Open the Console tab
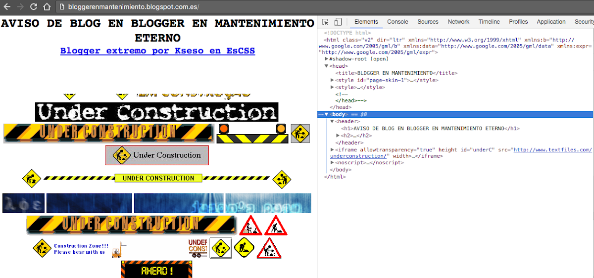This screenshot has height=278, width=594. 397,22
